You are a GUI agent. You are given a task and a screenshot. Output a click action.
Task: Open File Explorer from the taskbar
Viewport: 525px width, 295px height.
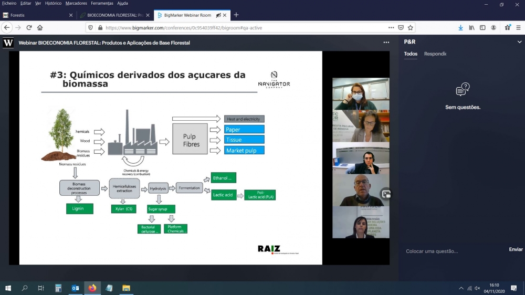(x=126, y=288)
